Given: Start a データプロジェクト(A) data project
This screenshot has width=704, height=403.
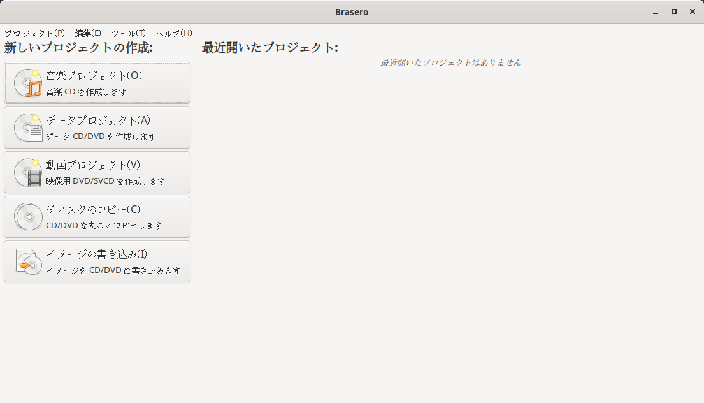Looking at the screenshot, I should (97, 128).
